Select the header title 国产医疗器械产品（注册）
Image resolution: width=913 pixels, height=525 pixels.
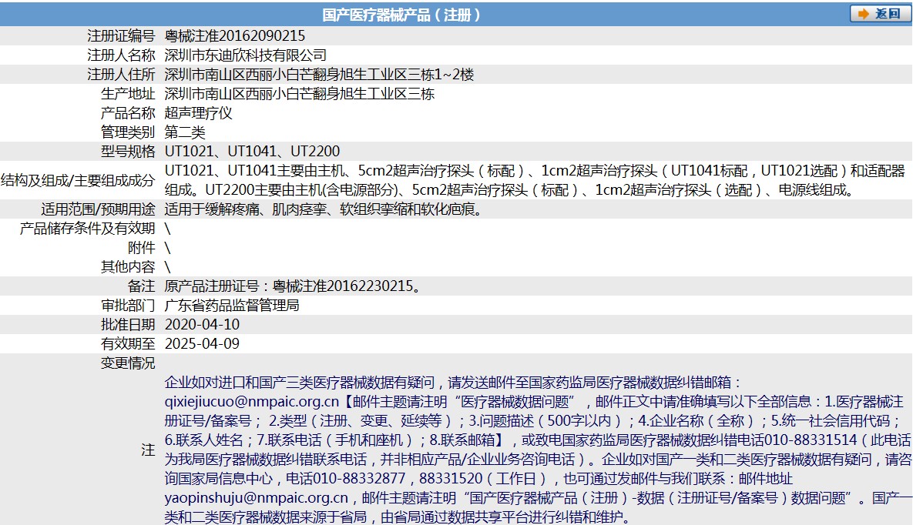pyautogui.click(x=402, y=15)
